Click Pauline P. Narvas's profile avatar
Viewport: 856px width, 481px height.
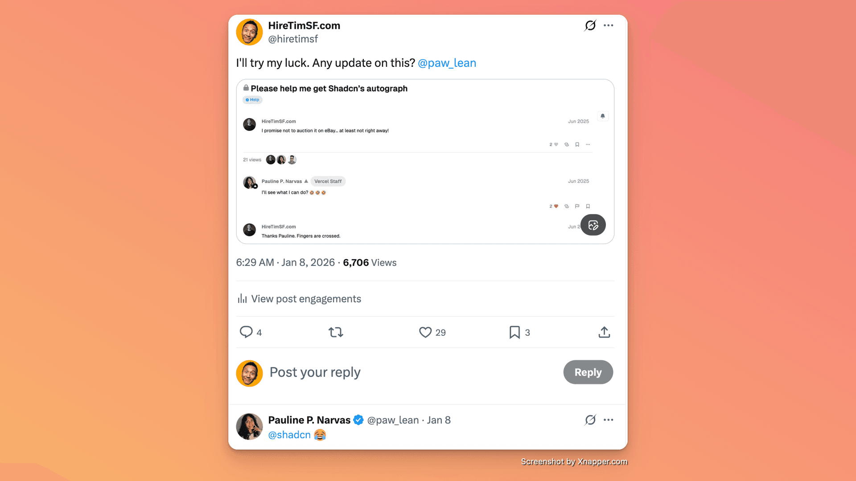(x=249, y=427)
